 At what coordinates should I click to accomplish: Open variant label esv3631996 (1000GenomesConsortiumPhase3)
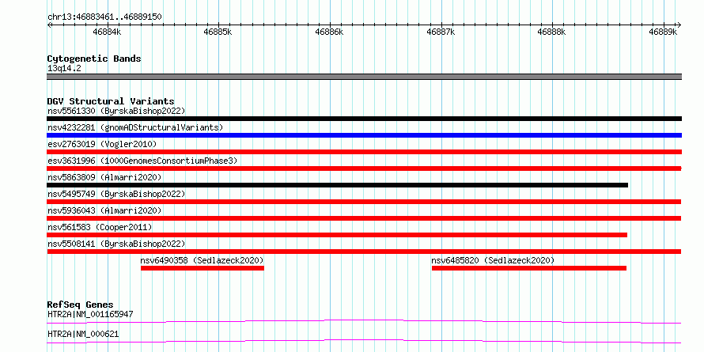(142, 161)
